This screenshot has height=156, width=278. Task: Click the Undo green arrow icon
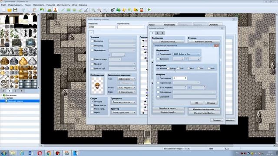(42, 10)
